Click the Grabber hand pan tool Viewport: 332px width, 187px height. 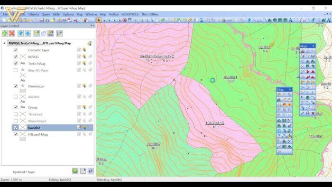click(157, 20)
